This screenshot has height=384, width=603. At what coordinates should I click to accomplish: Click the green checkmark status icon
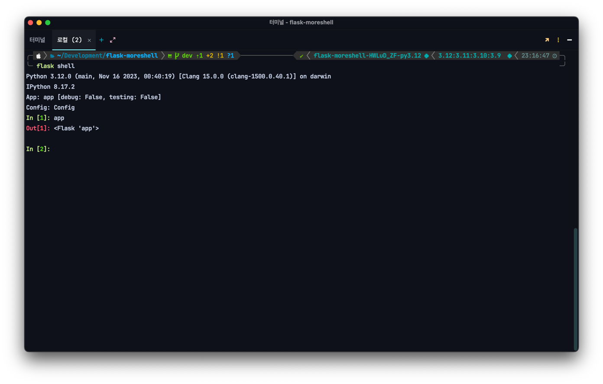[x=301, y=55]
